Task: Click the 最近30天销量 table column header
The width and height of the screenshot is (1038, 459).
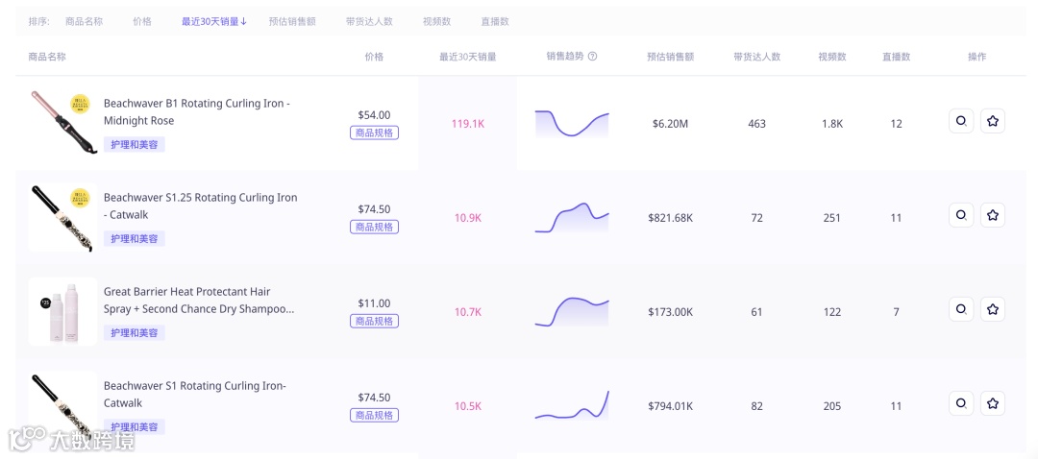Action: coord(468,57)
